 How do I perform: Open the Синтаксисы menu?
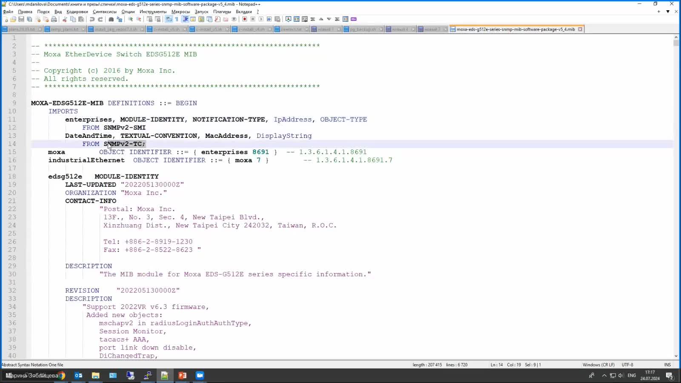(104, 11)
